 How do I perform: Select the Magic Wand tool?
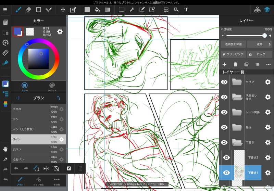[x=132, y=10]
